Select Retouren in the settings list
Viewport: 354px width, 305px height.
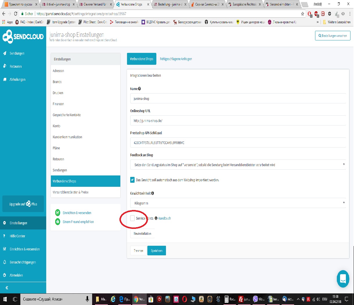click(85, 159)
